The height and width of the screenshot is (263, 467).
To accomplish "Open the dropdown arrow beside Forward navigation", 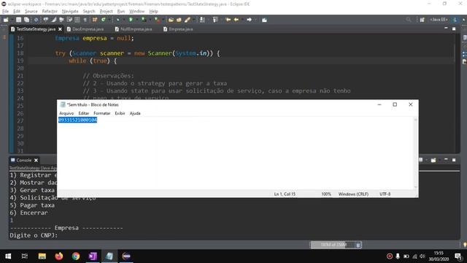I will (255, 20).
